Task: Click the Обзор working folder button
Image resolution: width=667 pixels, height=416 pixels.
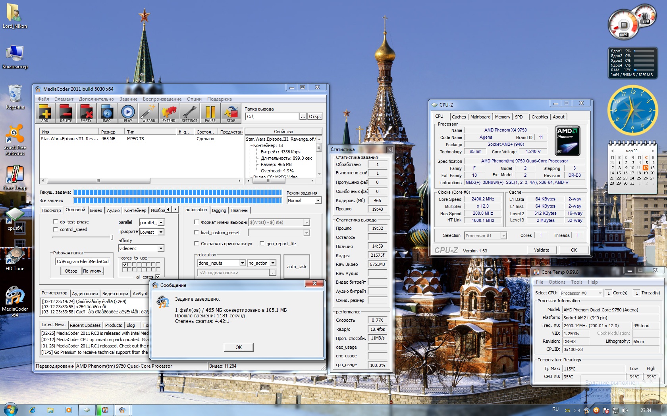Action: 71,271
